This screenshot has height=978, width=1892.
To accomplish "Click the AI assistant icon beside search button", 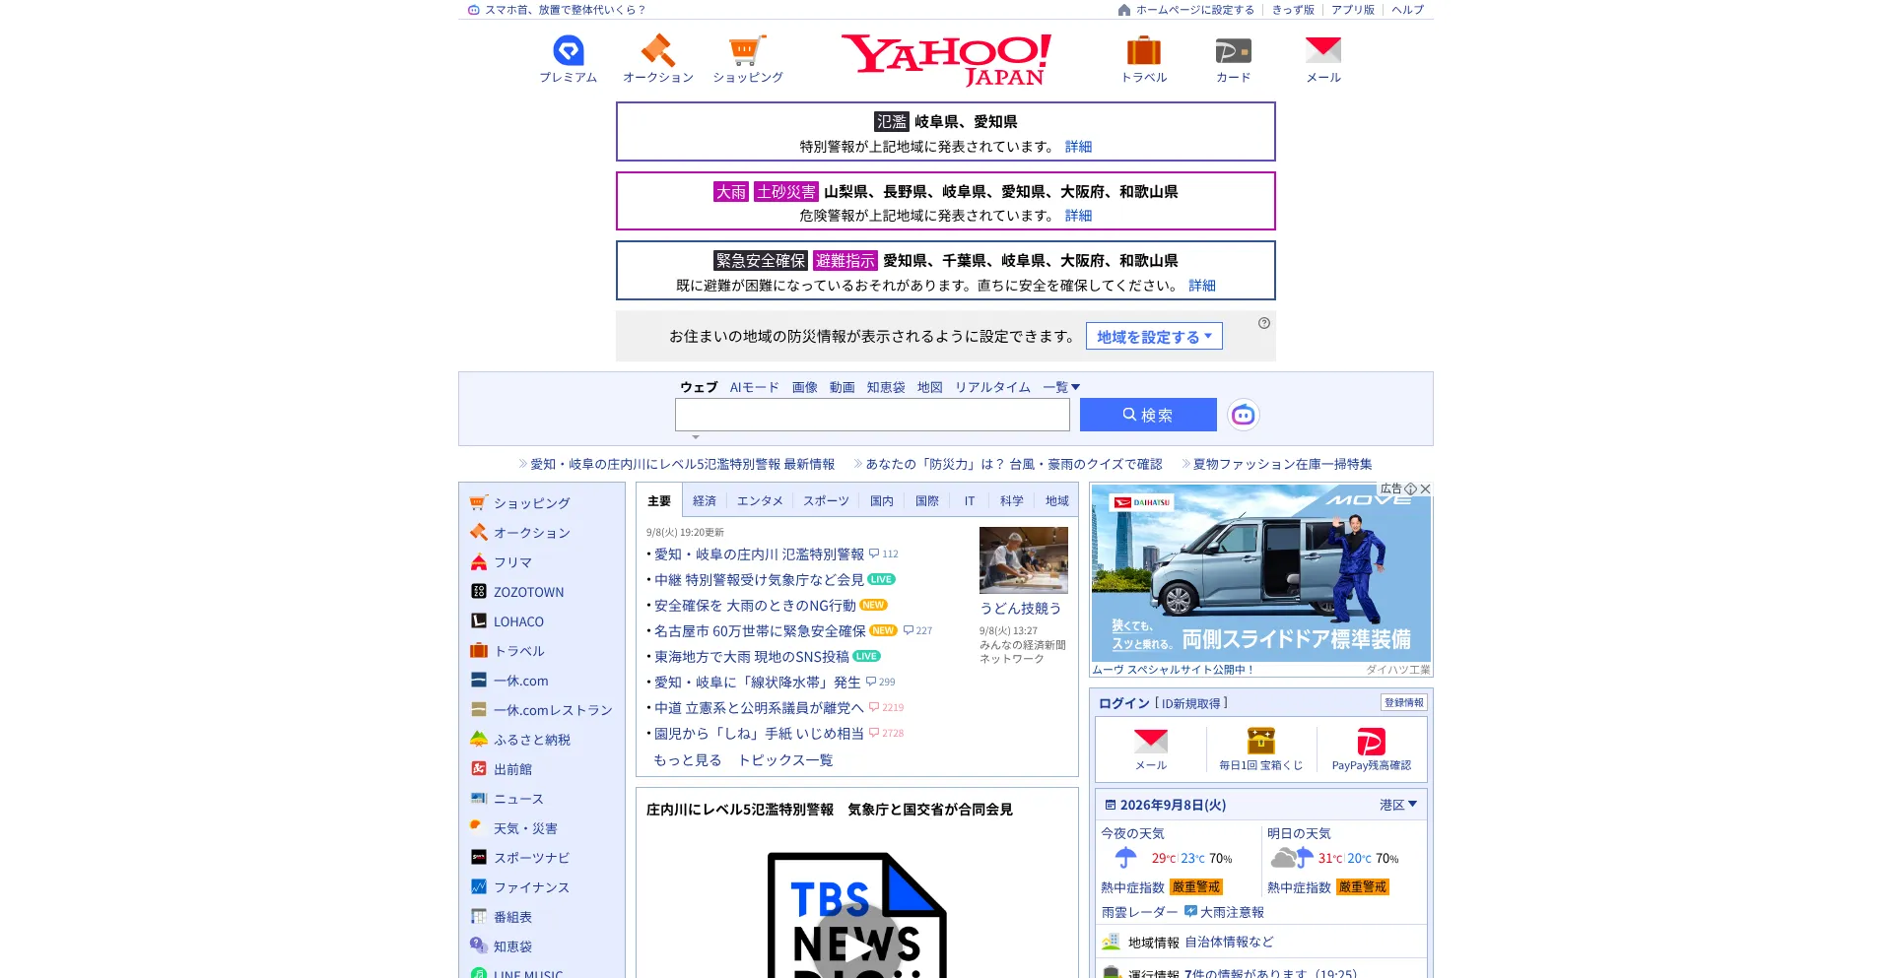I will click(x=1244, y=415).
